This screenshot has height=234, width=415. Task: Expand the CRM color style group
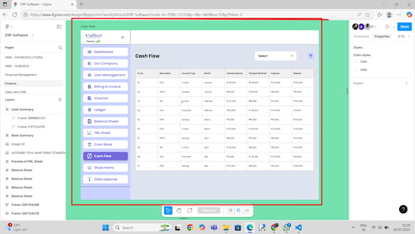[356, 62]
